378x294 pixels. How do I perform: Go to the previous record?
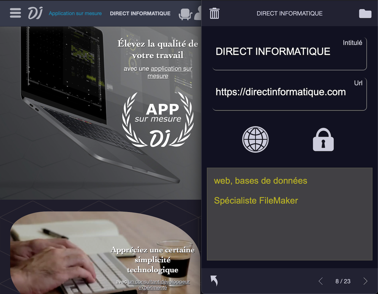click(321, 281)
